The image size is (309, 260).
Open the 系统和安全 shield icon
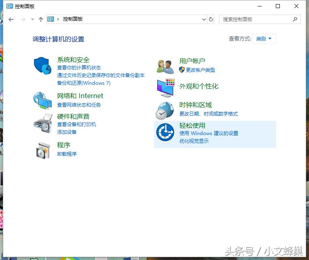pyautogui.click(x=43, y=66)
